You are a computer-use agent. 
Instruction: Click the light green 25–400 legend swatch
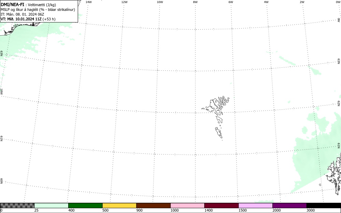pyautogui.click(x=51, y=206)
